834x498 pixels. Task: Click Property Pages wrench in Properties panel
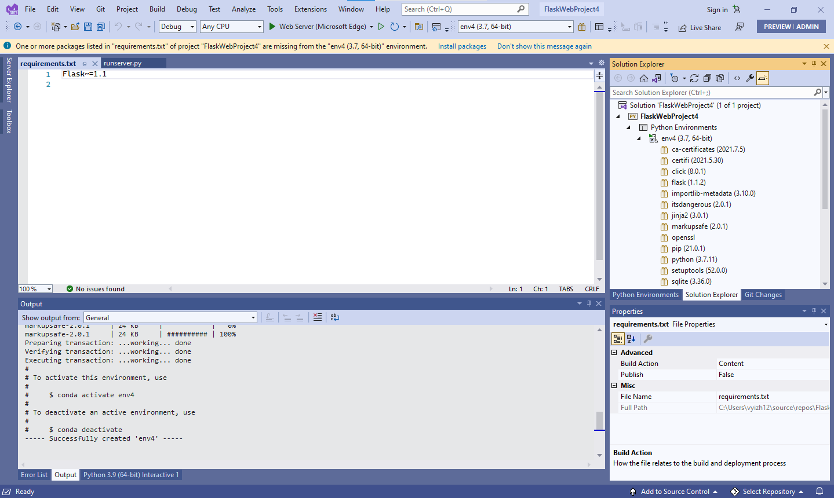click(648, 339)
